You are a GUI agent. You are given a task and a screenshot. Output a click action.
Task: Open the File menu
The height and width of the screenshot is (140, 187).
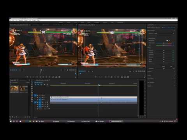point(11,20)
